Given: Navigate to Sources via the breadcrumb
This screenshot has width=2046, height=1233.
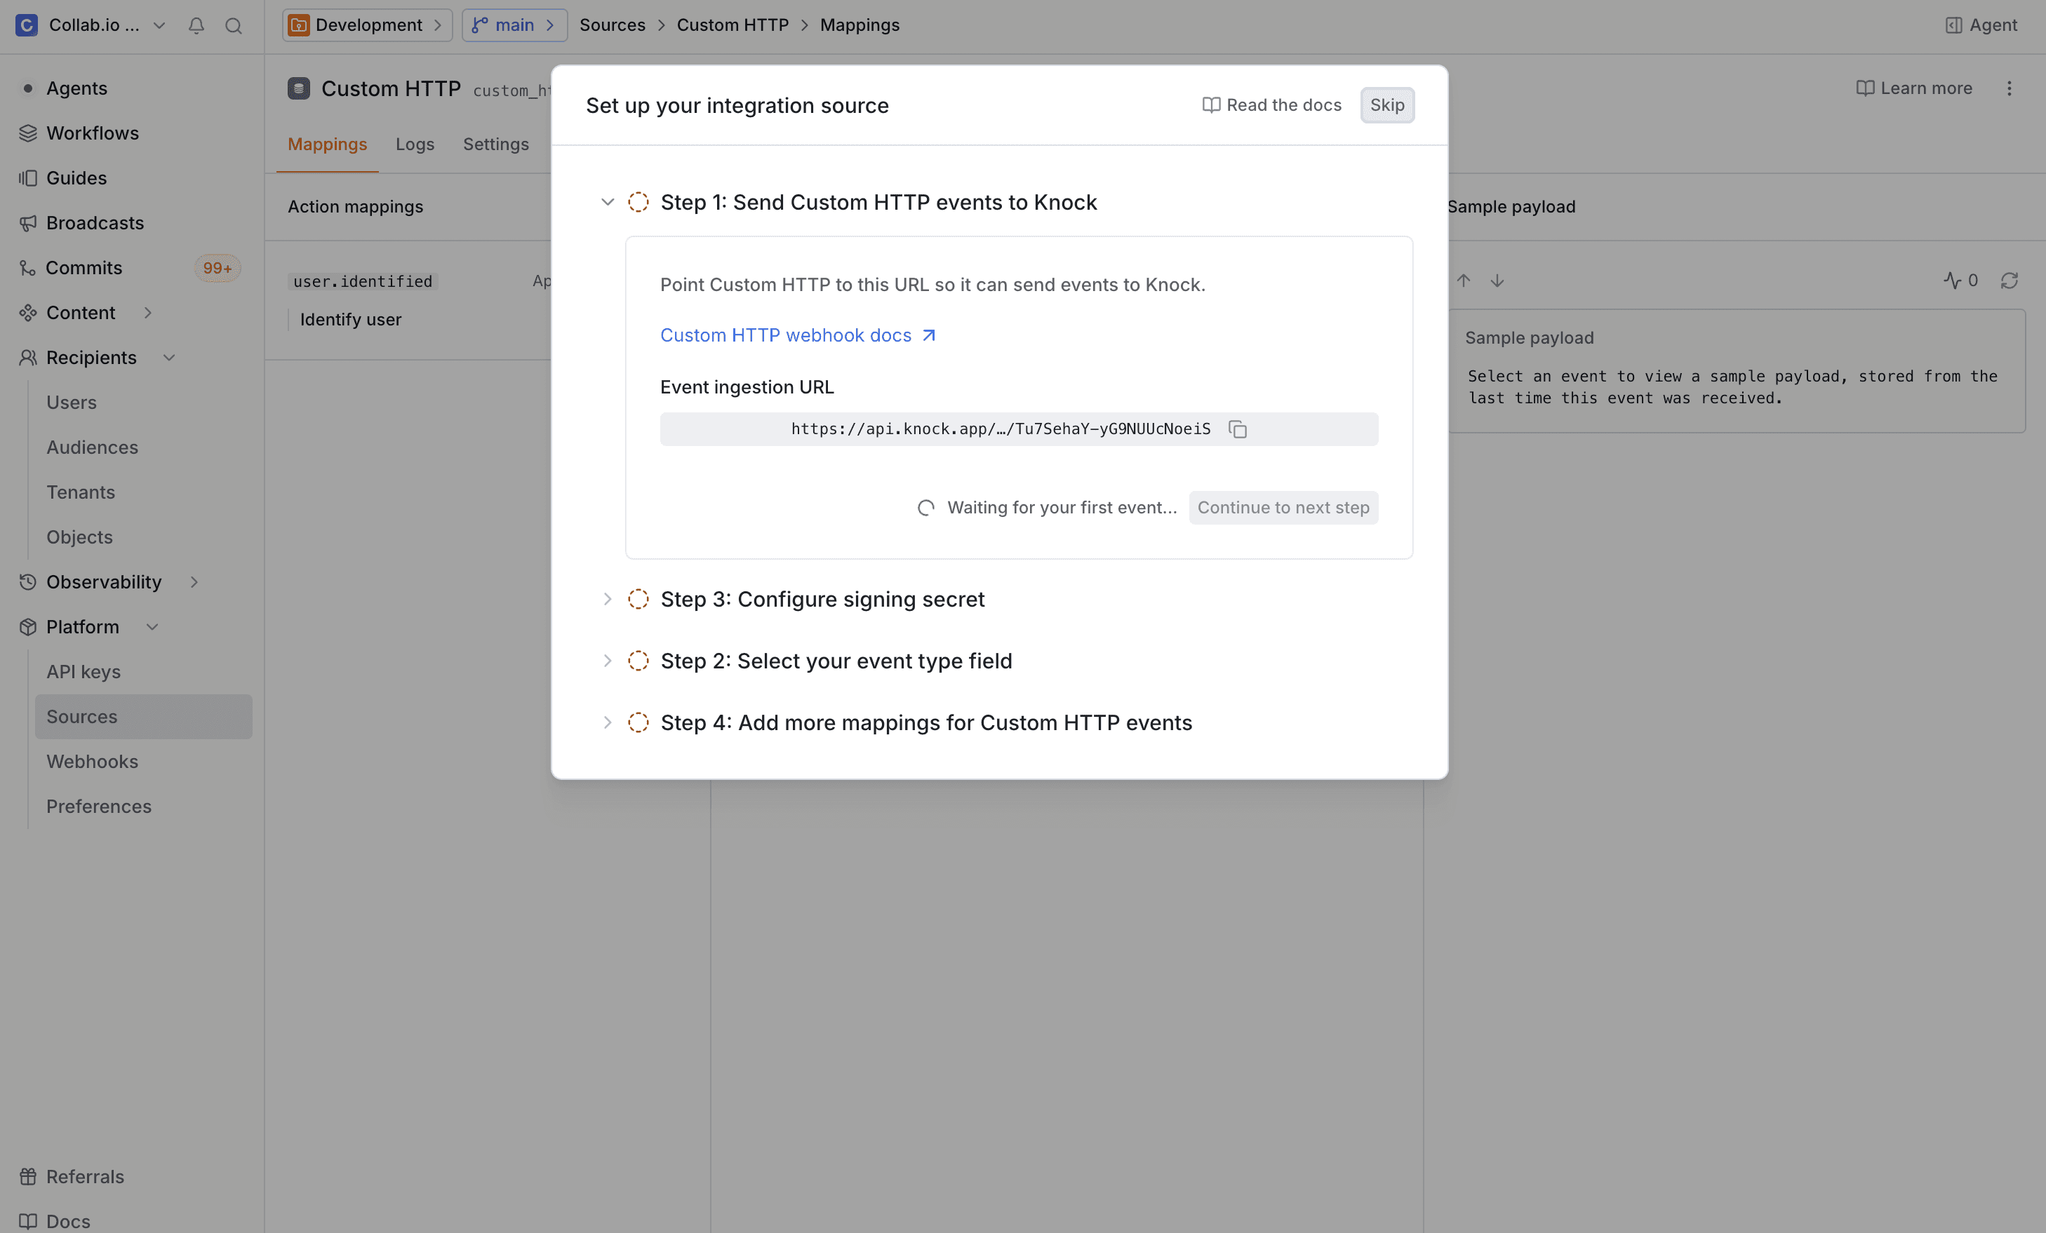Looking at the screenshot, I should (x=612, y=25).
